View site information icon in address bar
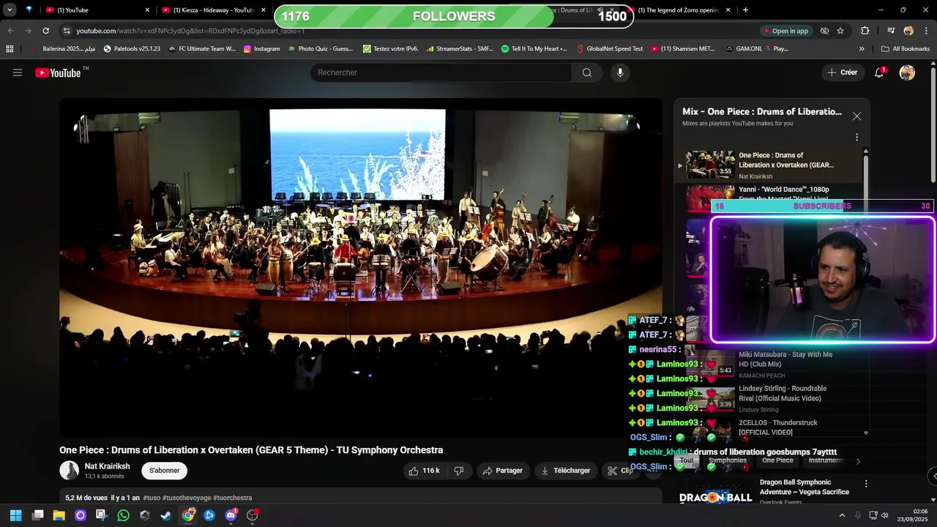Viewport: 937px width, 527px height. point(67,31)
